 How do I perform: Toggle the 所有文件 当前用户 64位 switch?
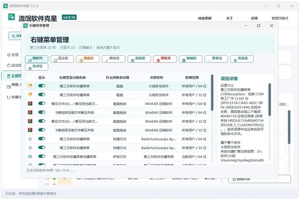pos(41,157)
